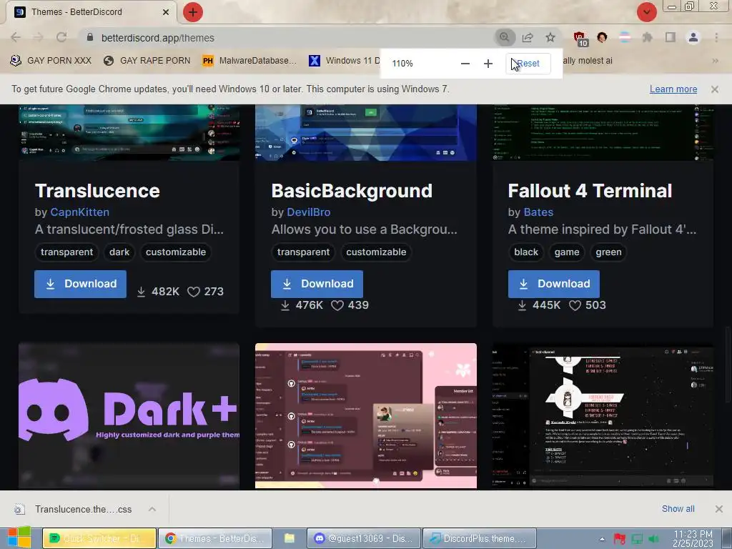The width and height of the screenshot is (732, 549).
Task: Open the red tab search dropdown
Action: coord(646,12)
